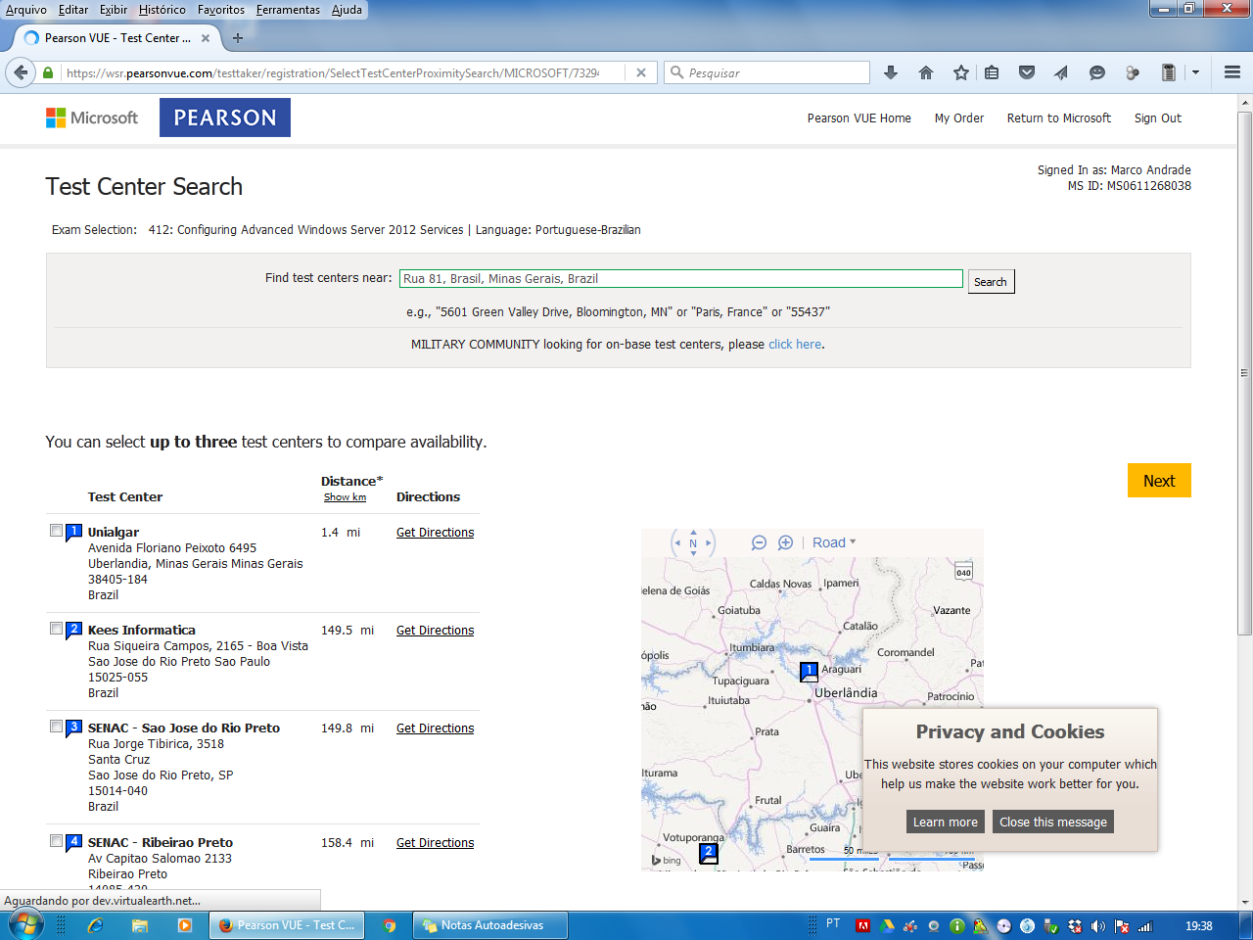
Task: Open My Order link
Action: tap(959, 118)
